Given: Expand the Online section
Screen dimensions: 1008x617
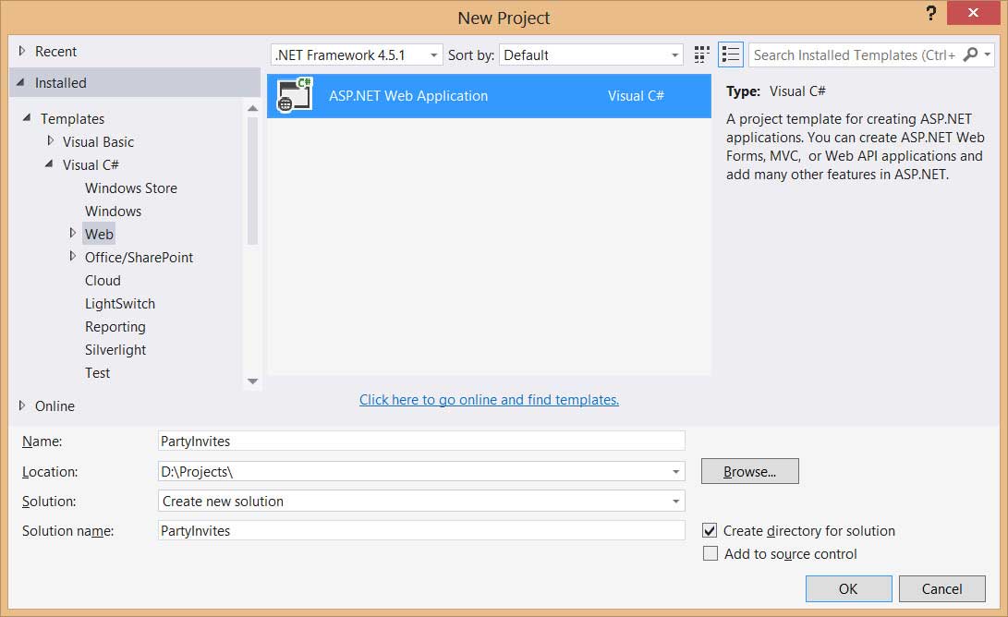Looking at the screenshot, I should (22, 405).
